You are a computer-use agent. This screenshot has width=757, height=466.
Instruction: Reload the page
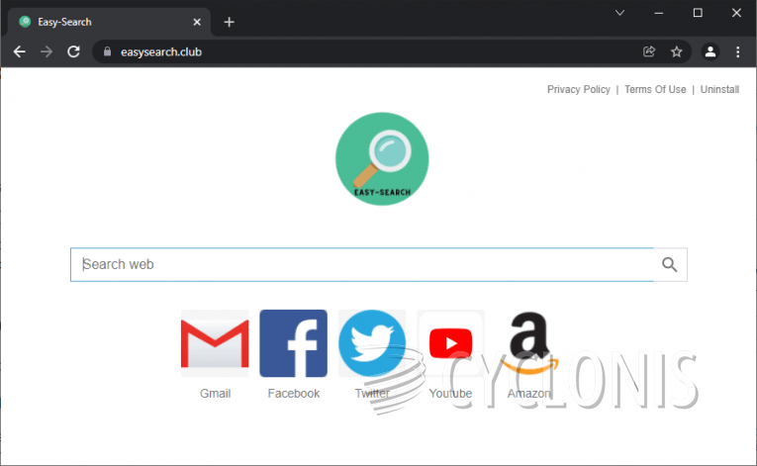pos(73,51)
